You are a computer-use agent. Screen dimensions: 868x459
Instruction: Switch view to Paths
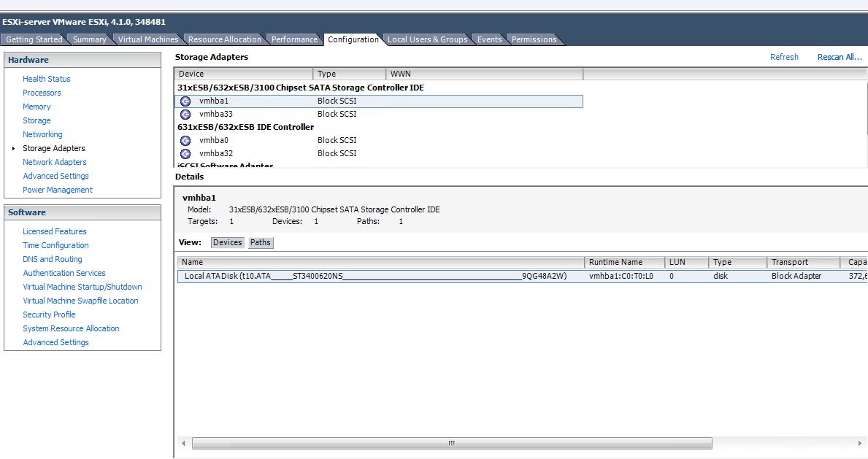point(260,242)
